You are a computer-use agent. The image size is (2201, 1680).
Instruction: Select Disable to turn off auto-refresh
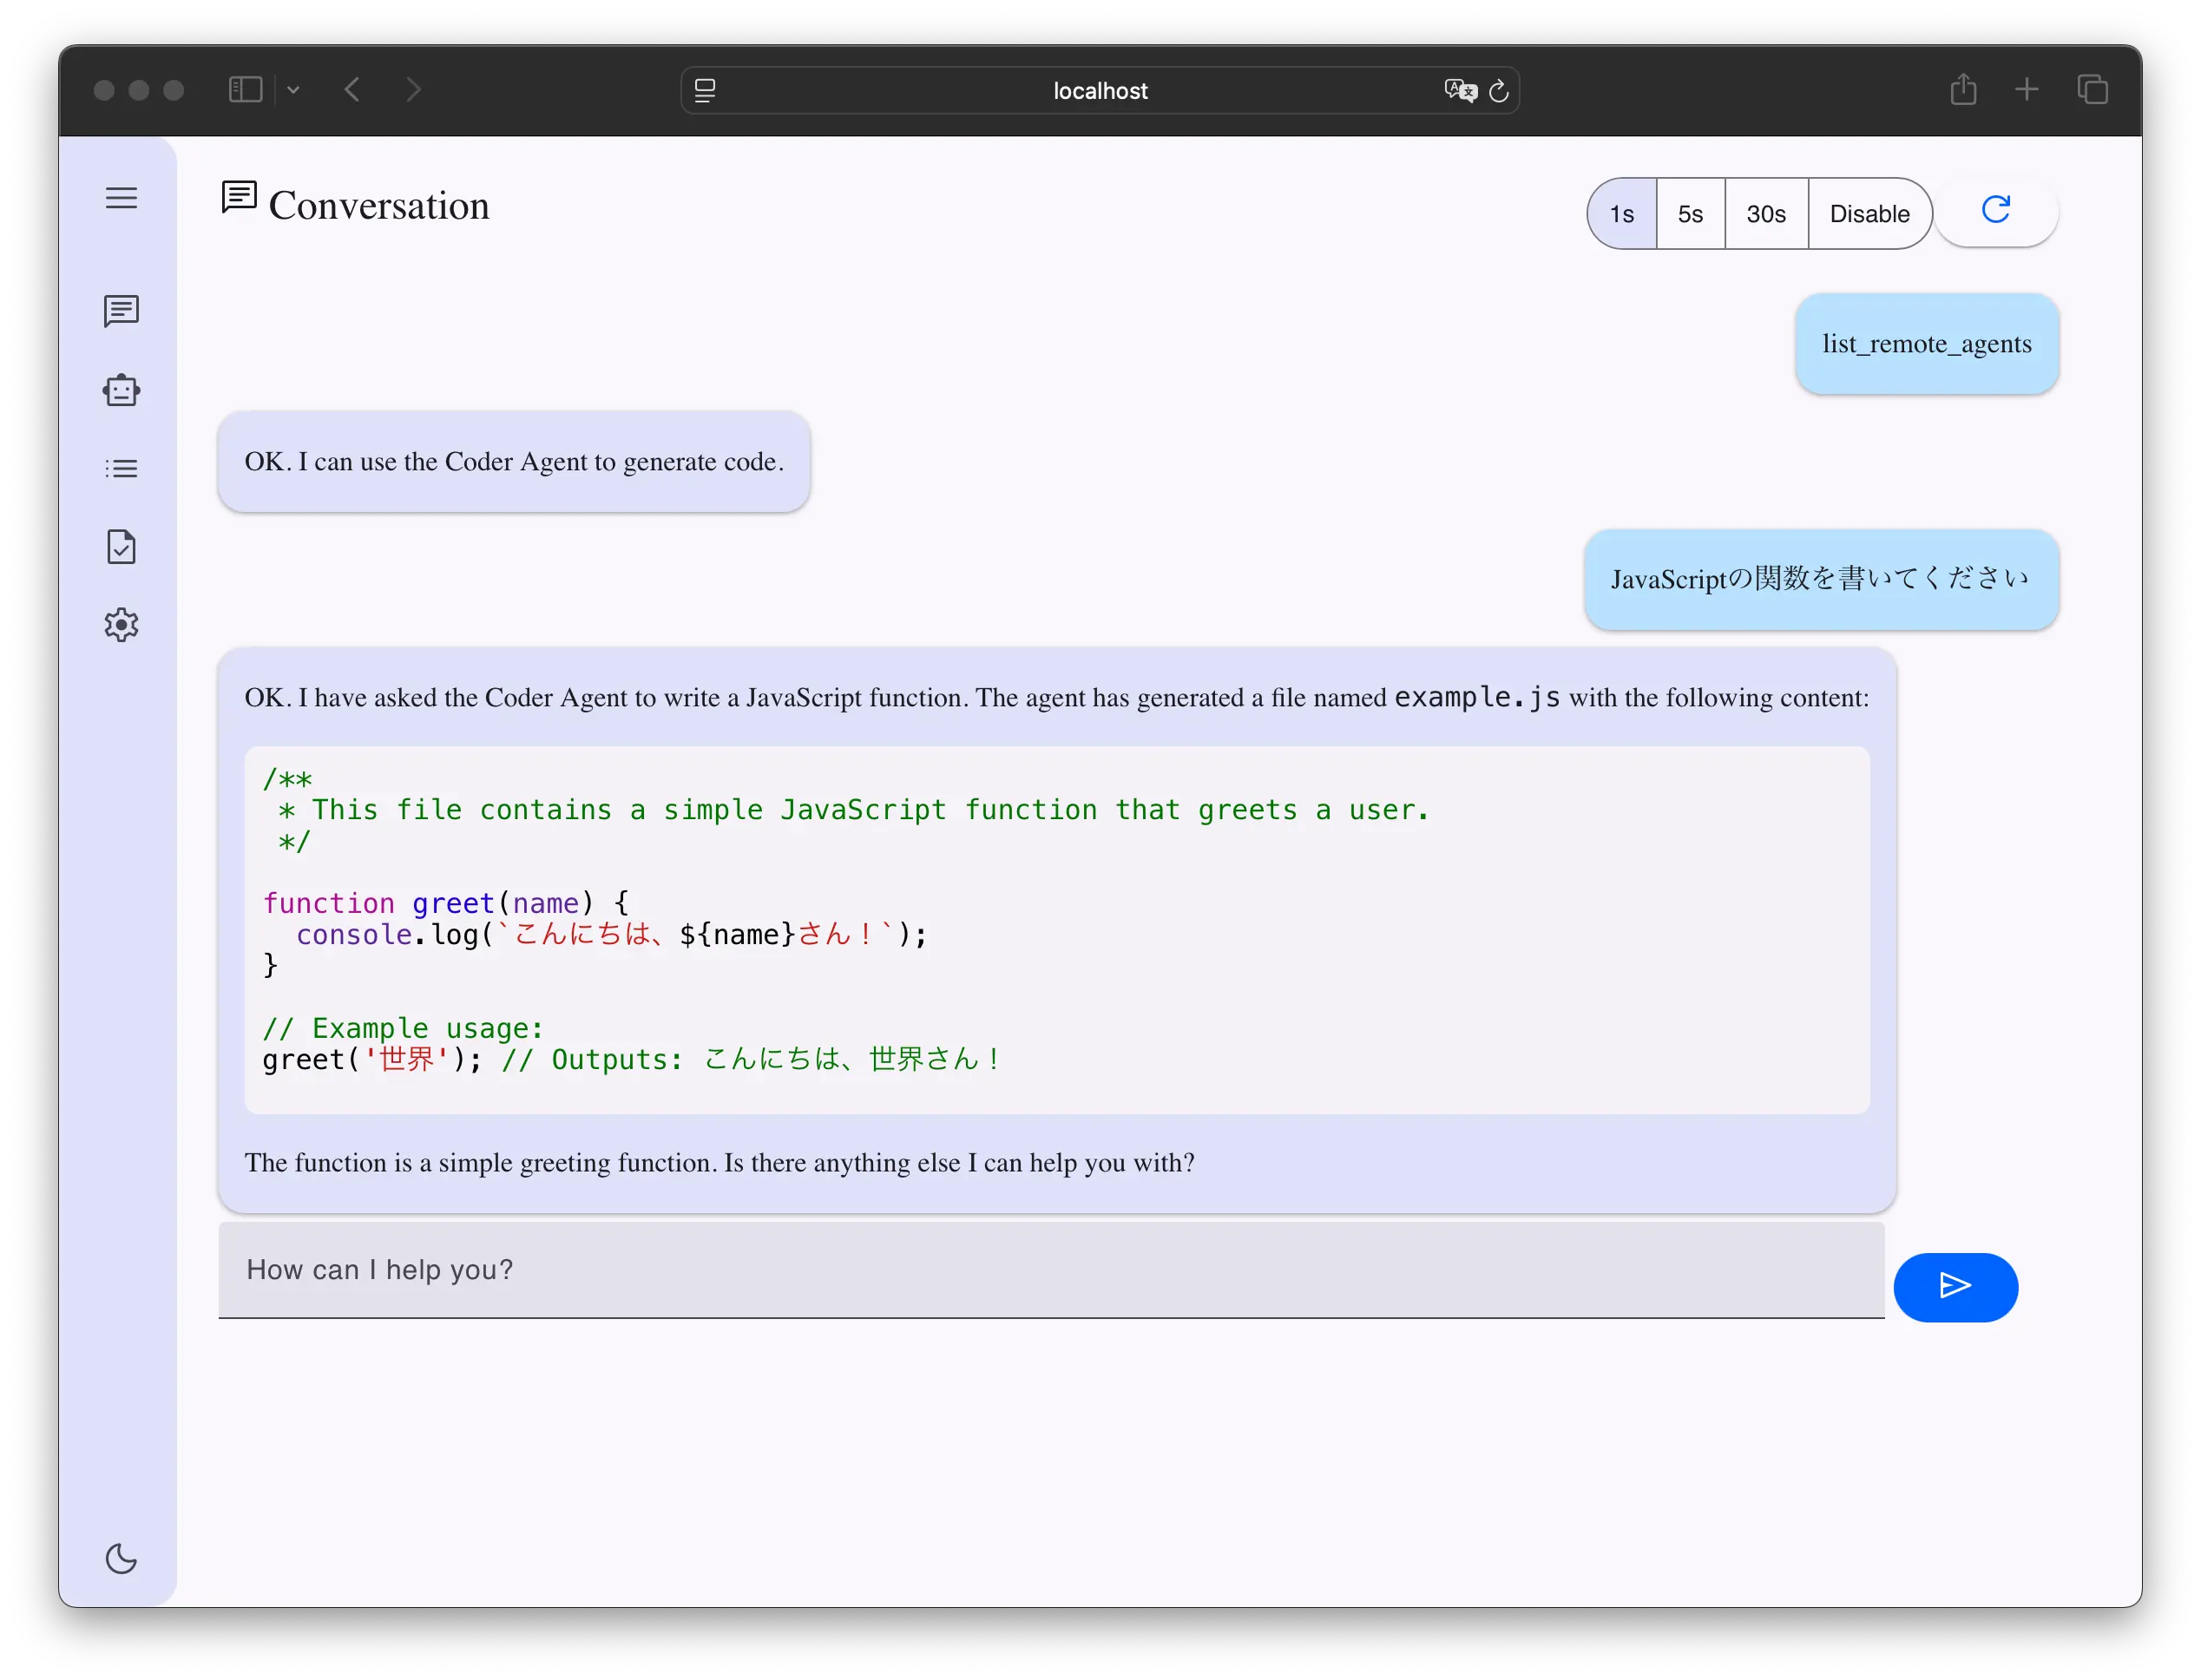1869,214
